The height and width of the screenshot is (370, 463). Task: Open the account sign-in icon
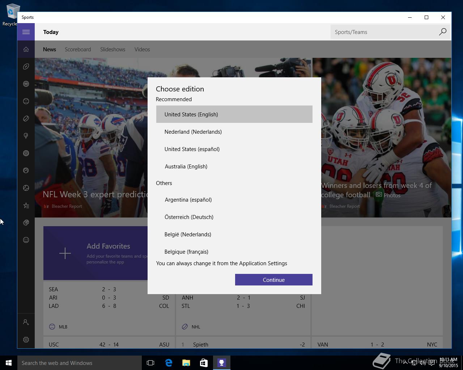pyautogui.click(x=26, y=322)
